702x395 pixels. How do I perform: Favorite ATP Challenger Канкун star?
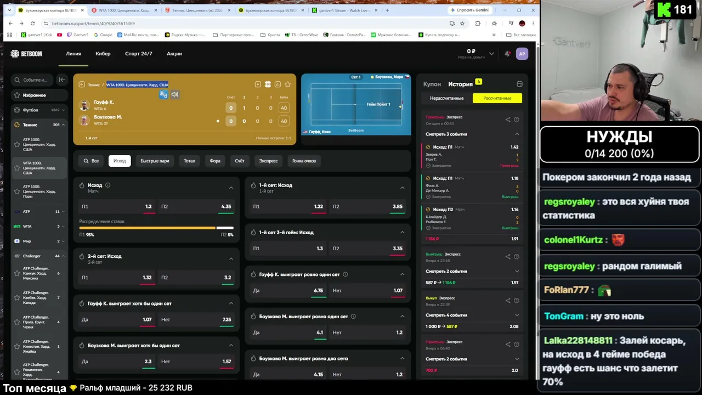coord(16,273)
